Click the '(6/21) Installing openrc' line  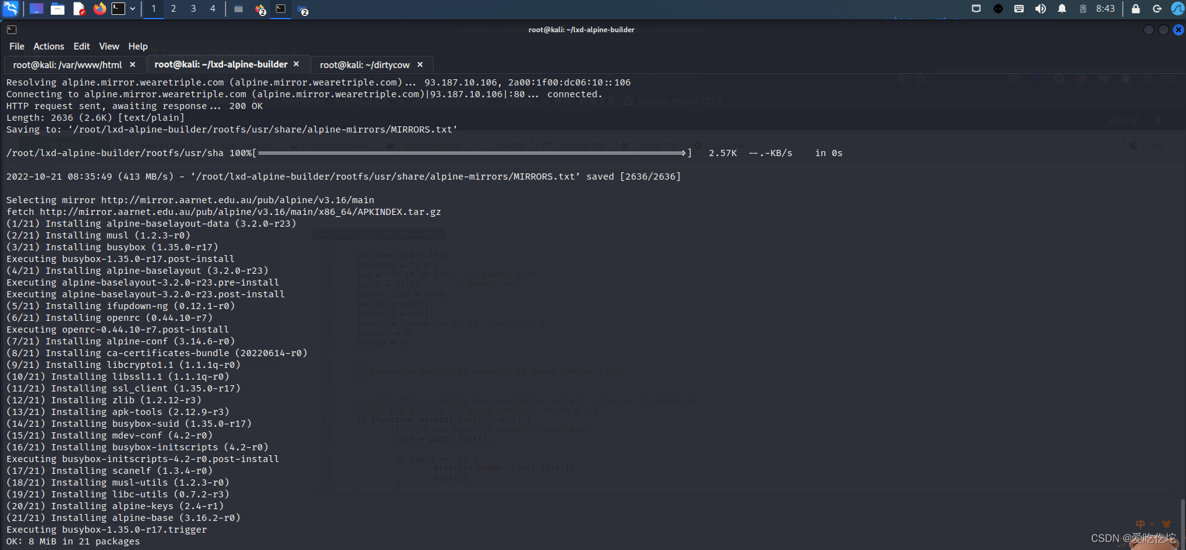click(110, 318)
